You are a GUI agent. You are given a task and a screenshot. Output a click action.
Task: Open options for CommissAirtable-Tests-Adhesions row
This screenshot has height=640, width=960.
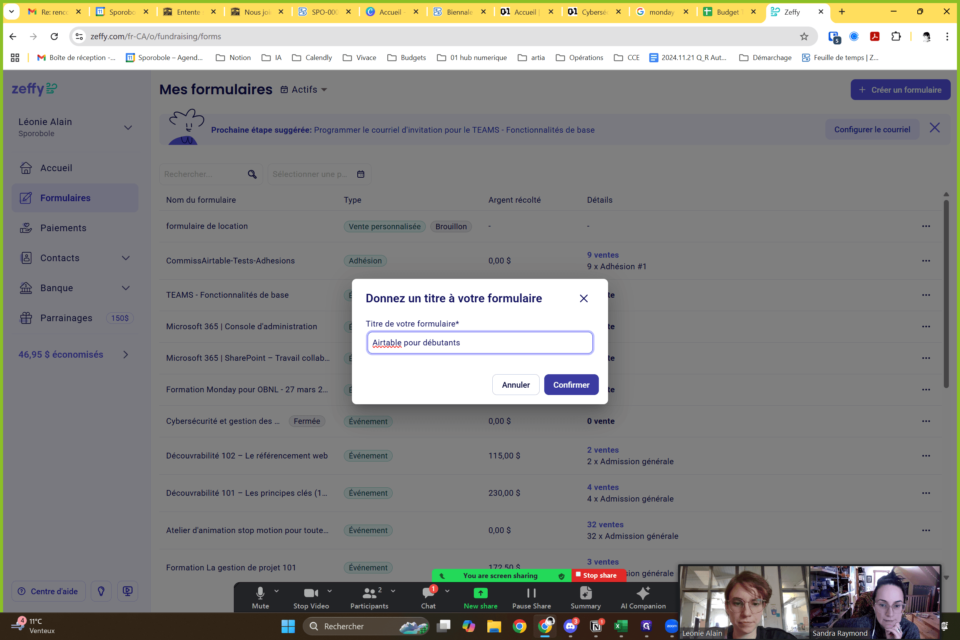tap(926, 261)
